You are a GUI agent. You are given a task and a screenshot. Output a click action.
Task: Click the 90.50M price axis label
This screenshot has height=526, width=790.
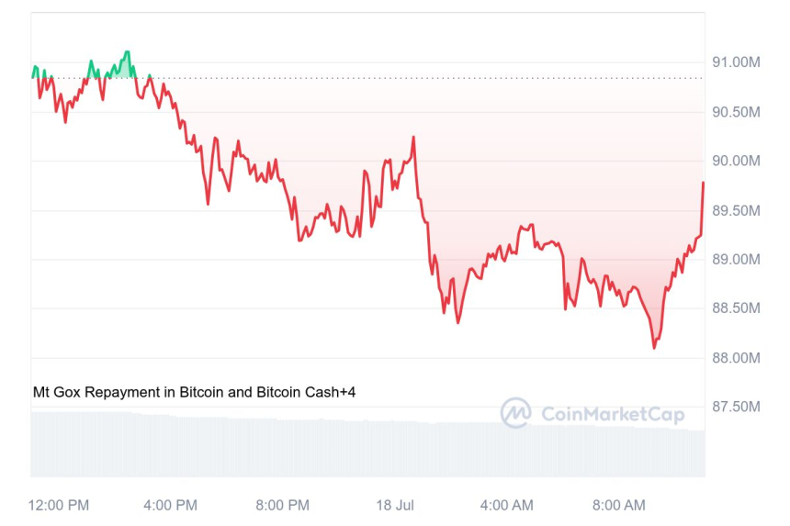coord(736,112)
